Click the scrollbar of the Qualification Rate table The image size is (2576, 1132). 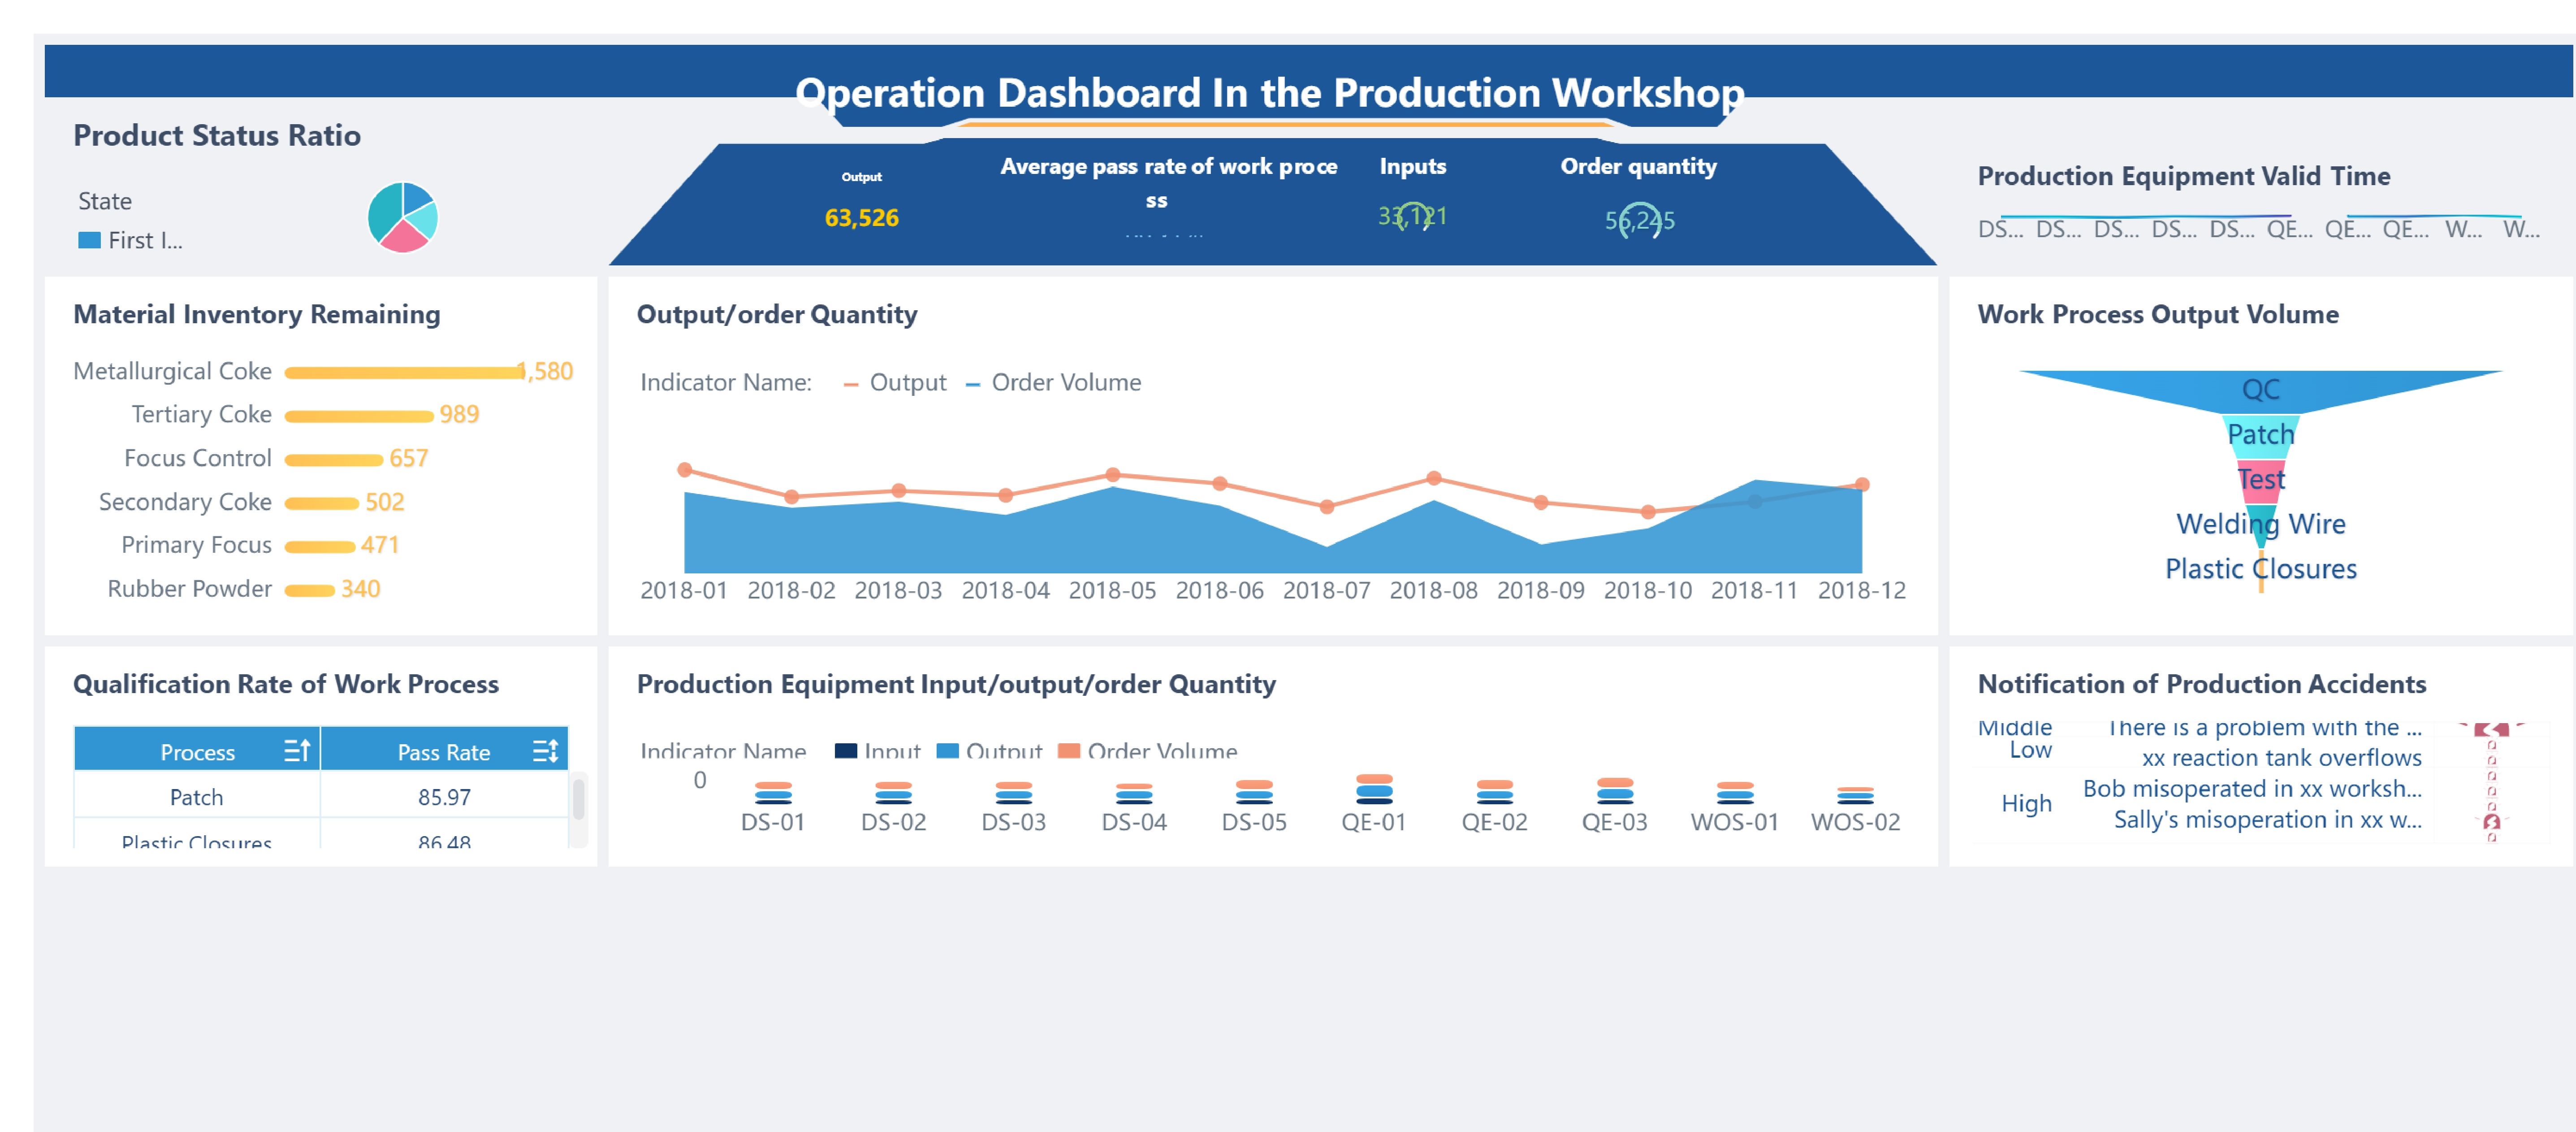(x=578, y=800)
